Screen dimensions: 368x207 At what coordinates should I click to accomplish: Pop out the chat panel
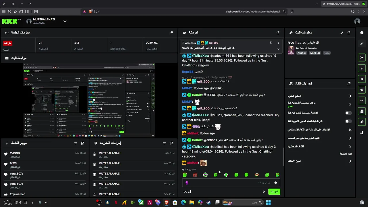pyautogui.click(x=278, y=33)
